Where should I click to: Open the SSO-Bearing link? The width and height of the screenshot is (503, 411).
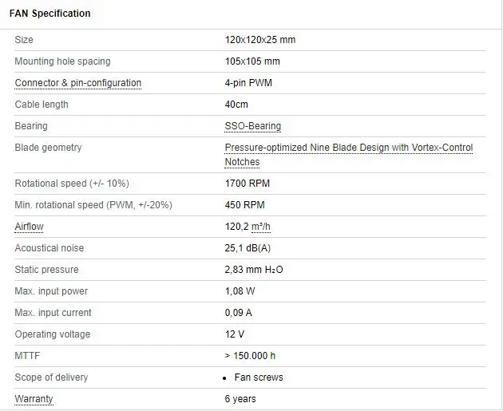253,126
